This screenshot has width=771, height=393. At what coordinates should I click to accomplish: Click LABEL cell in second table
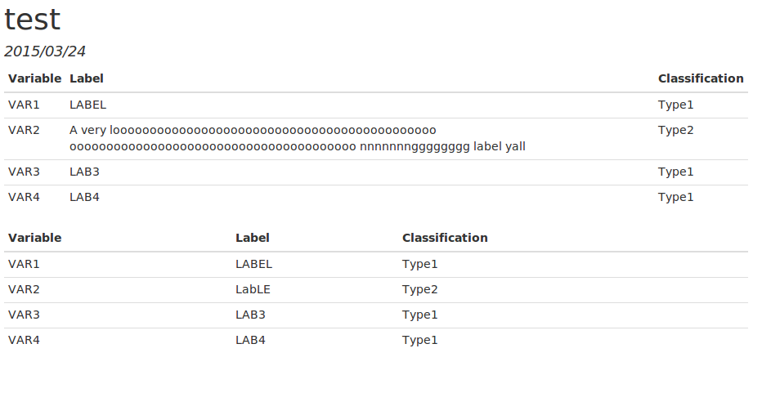[x=253, y=264]
